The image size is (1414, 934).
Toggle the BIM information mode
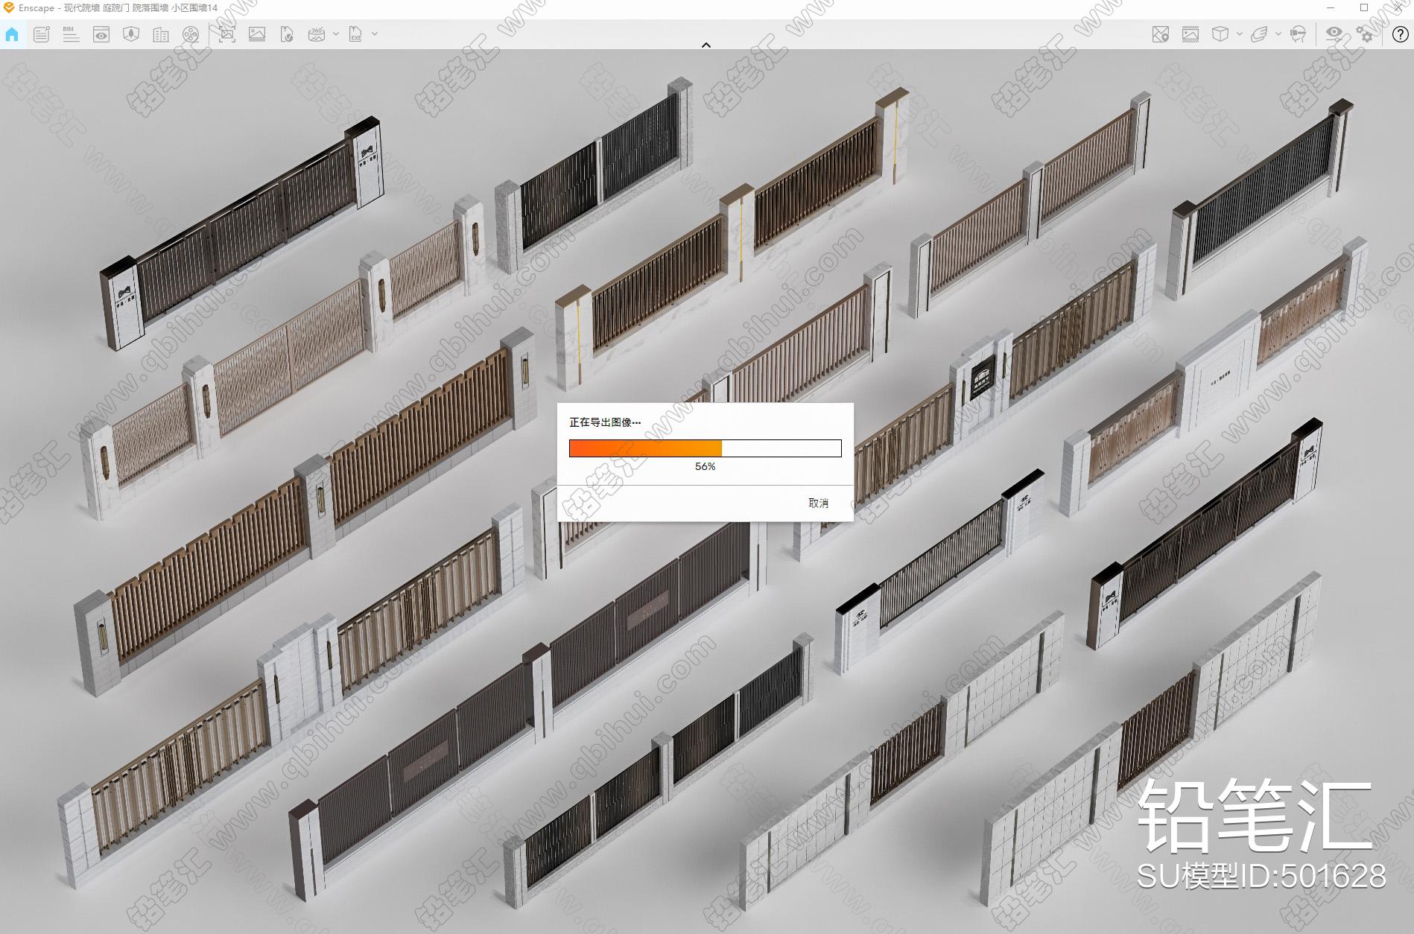(x=71, y=34)
